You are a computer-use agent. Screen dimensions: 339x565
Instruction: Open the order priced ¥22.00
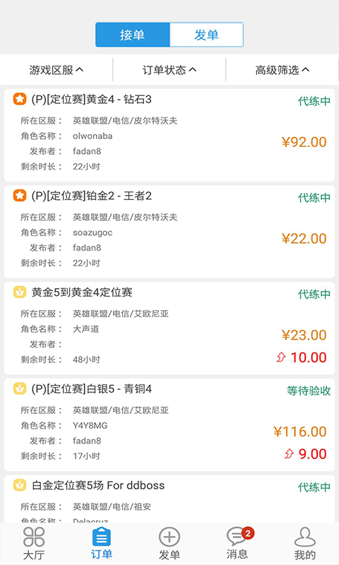pos(169,232)
